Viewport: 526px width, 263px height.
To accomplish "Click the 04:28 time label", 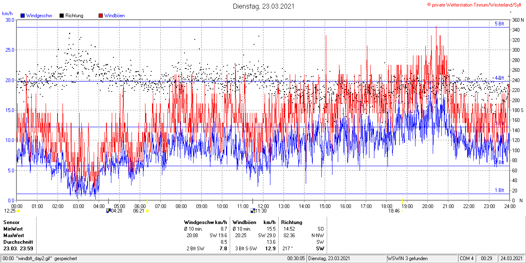I will [x=117, y=211].
